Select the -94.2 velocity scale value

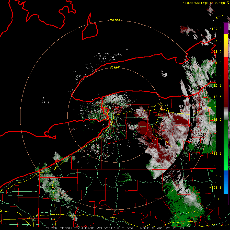[x=216, y=176]
